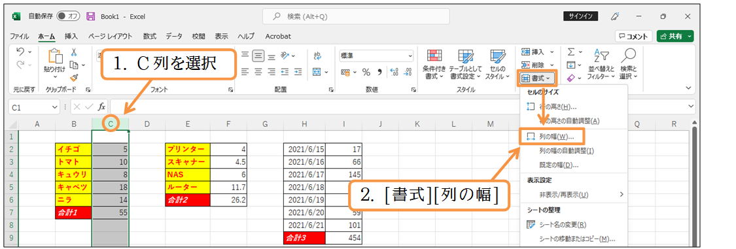Align text right
The height and width of the screenshot is (249, 736).
pyautogui.click(x=272, y=72)
